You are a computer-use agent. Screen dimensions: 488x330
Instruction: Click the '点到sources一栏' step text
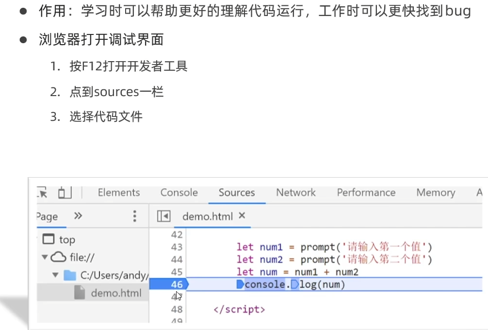coord(116,92)
